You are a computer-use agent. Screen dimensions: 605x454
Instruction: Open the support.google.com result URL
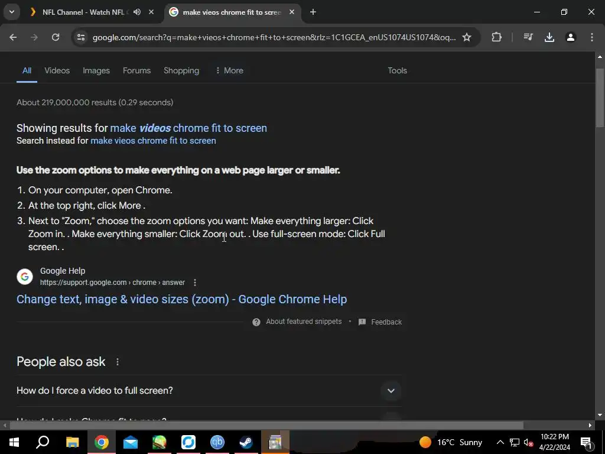pos(112,283)
